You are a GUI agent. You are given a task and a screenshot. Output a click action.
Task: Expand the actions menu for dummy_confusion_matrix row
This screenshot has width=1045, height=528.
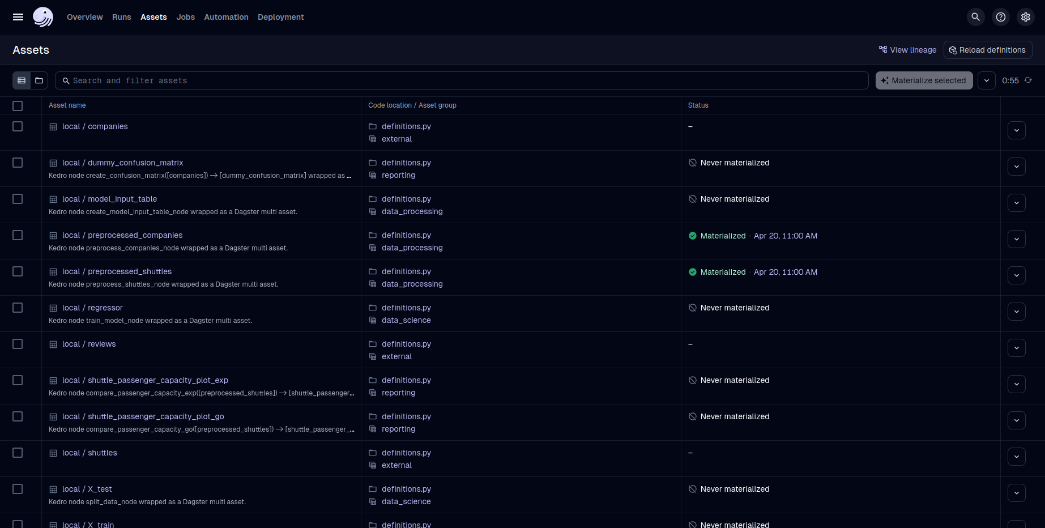[1017, 167]
